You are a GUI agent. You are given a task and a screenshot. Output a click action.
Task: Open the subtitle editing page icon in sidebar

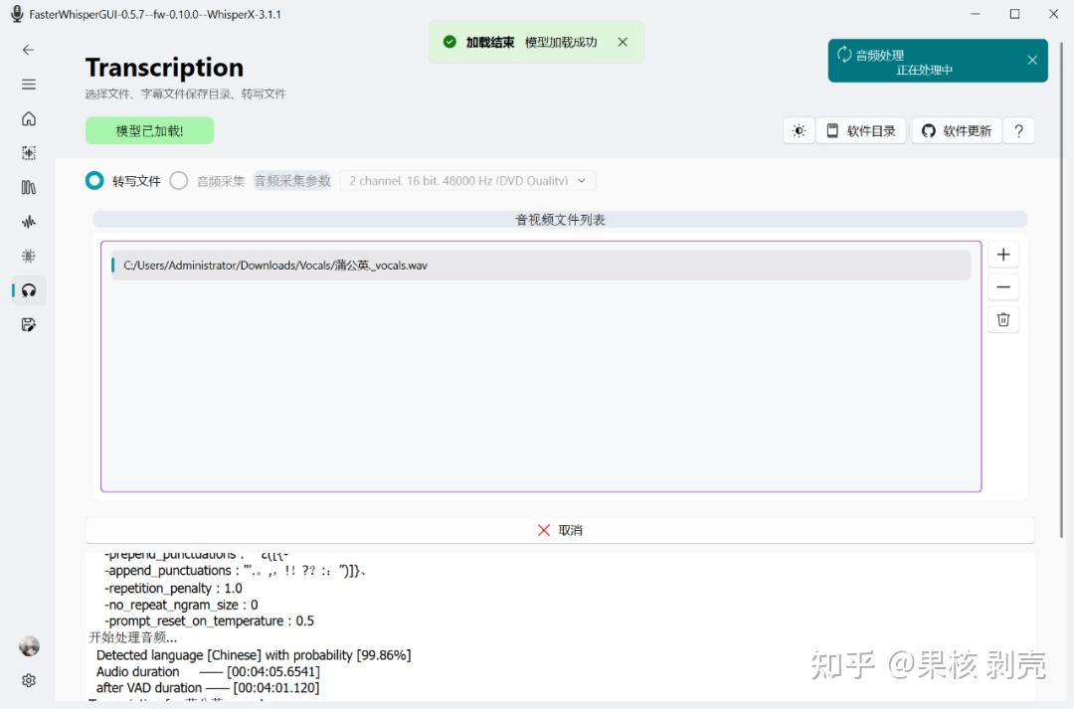28,324
